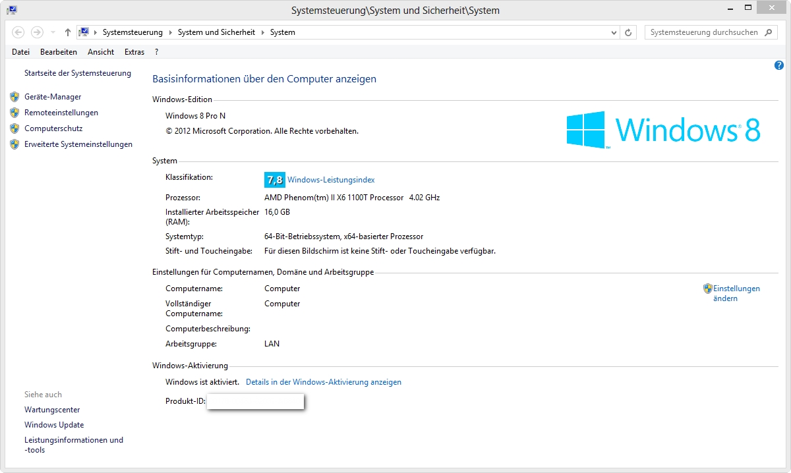Click the 7,8 performance score badge
The height and width of the screenshot is (473, 791).
click(x=274, y=179)
